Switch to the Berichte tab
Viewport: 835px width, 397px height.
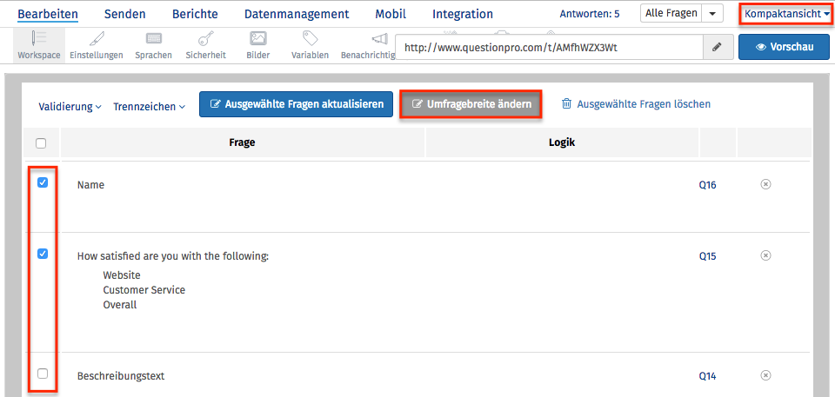[x=195, y=14]
